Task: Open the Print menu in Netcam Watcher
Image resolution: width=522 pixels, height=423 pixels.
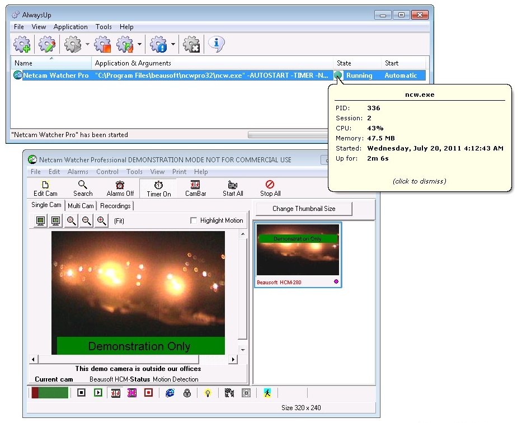Action: coord(180,172)
